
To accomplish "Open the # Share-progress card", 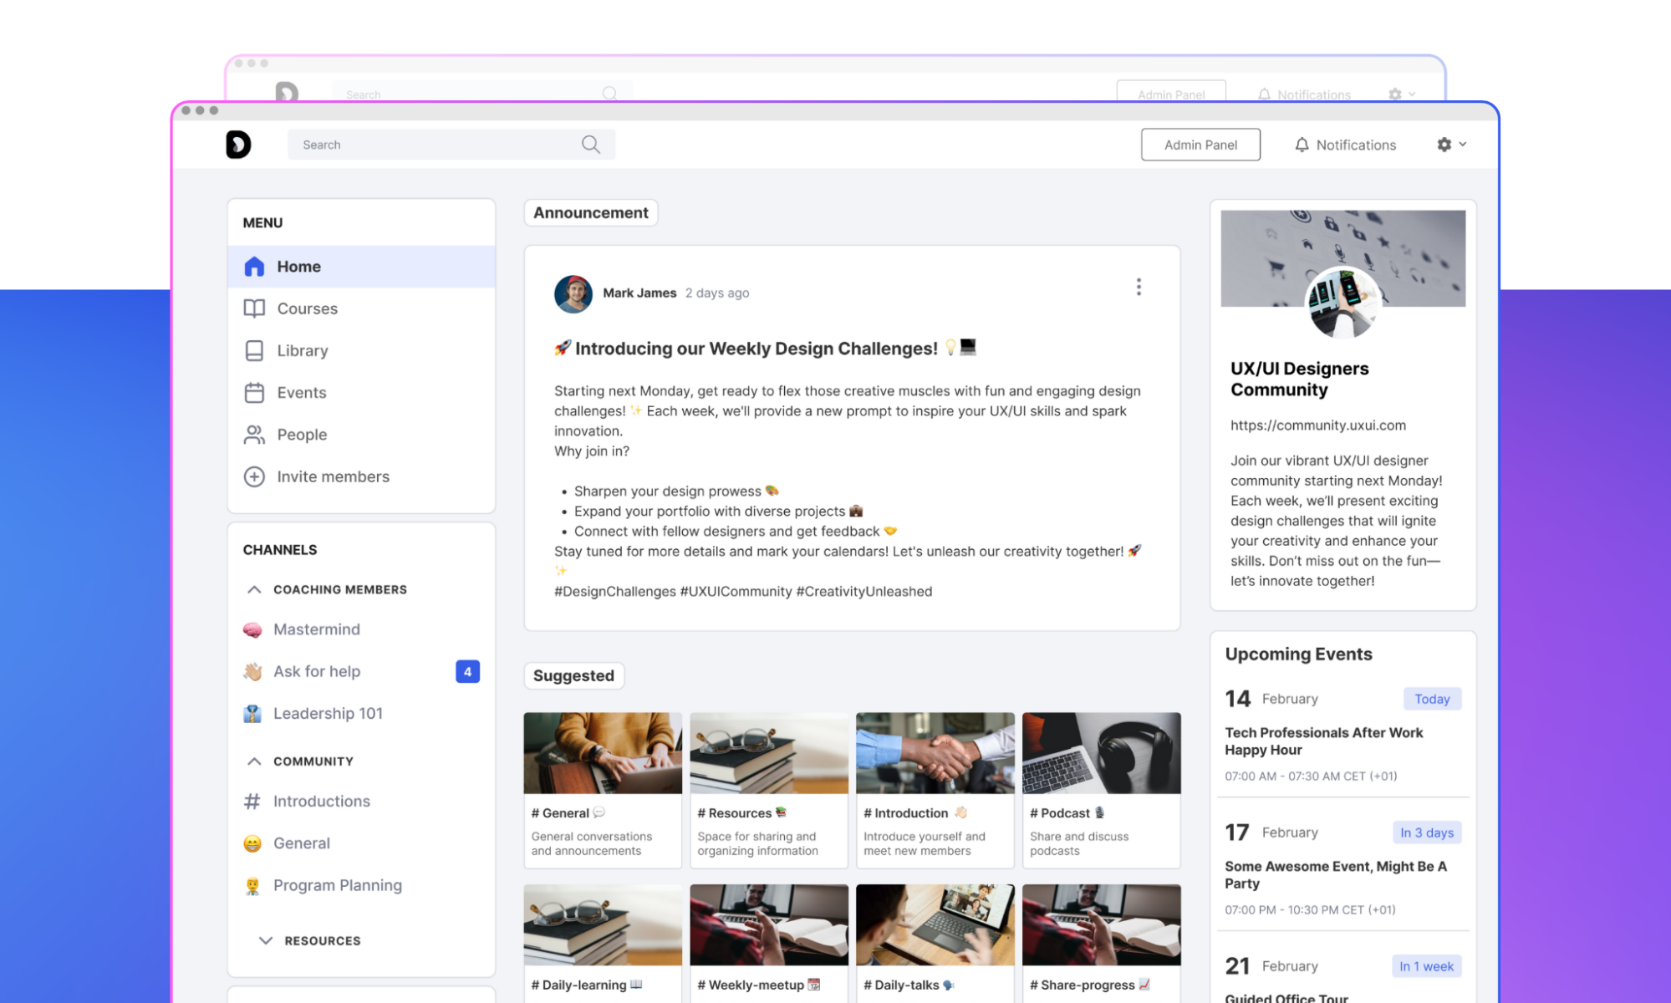I will (x=1102, y=943).
